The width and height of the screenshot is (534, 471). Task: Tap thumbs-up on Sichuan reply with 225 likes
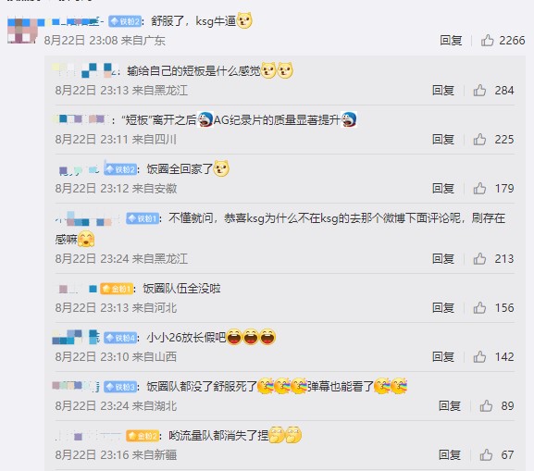click(x=479, y=140)
